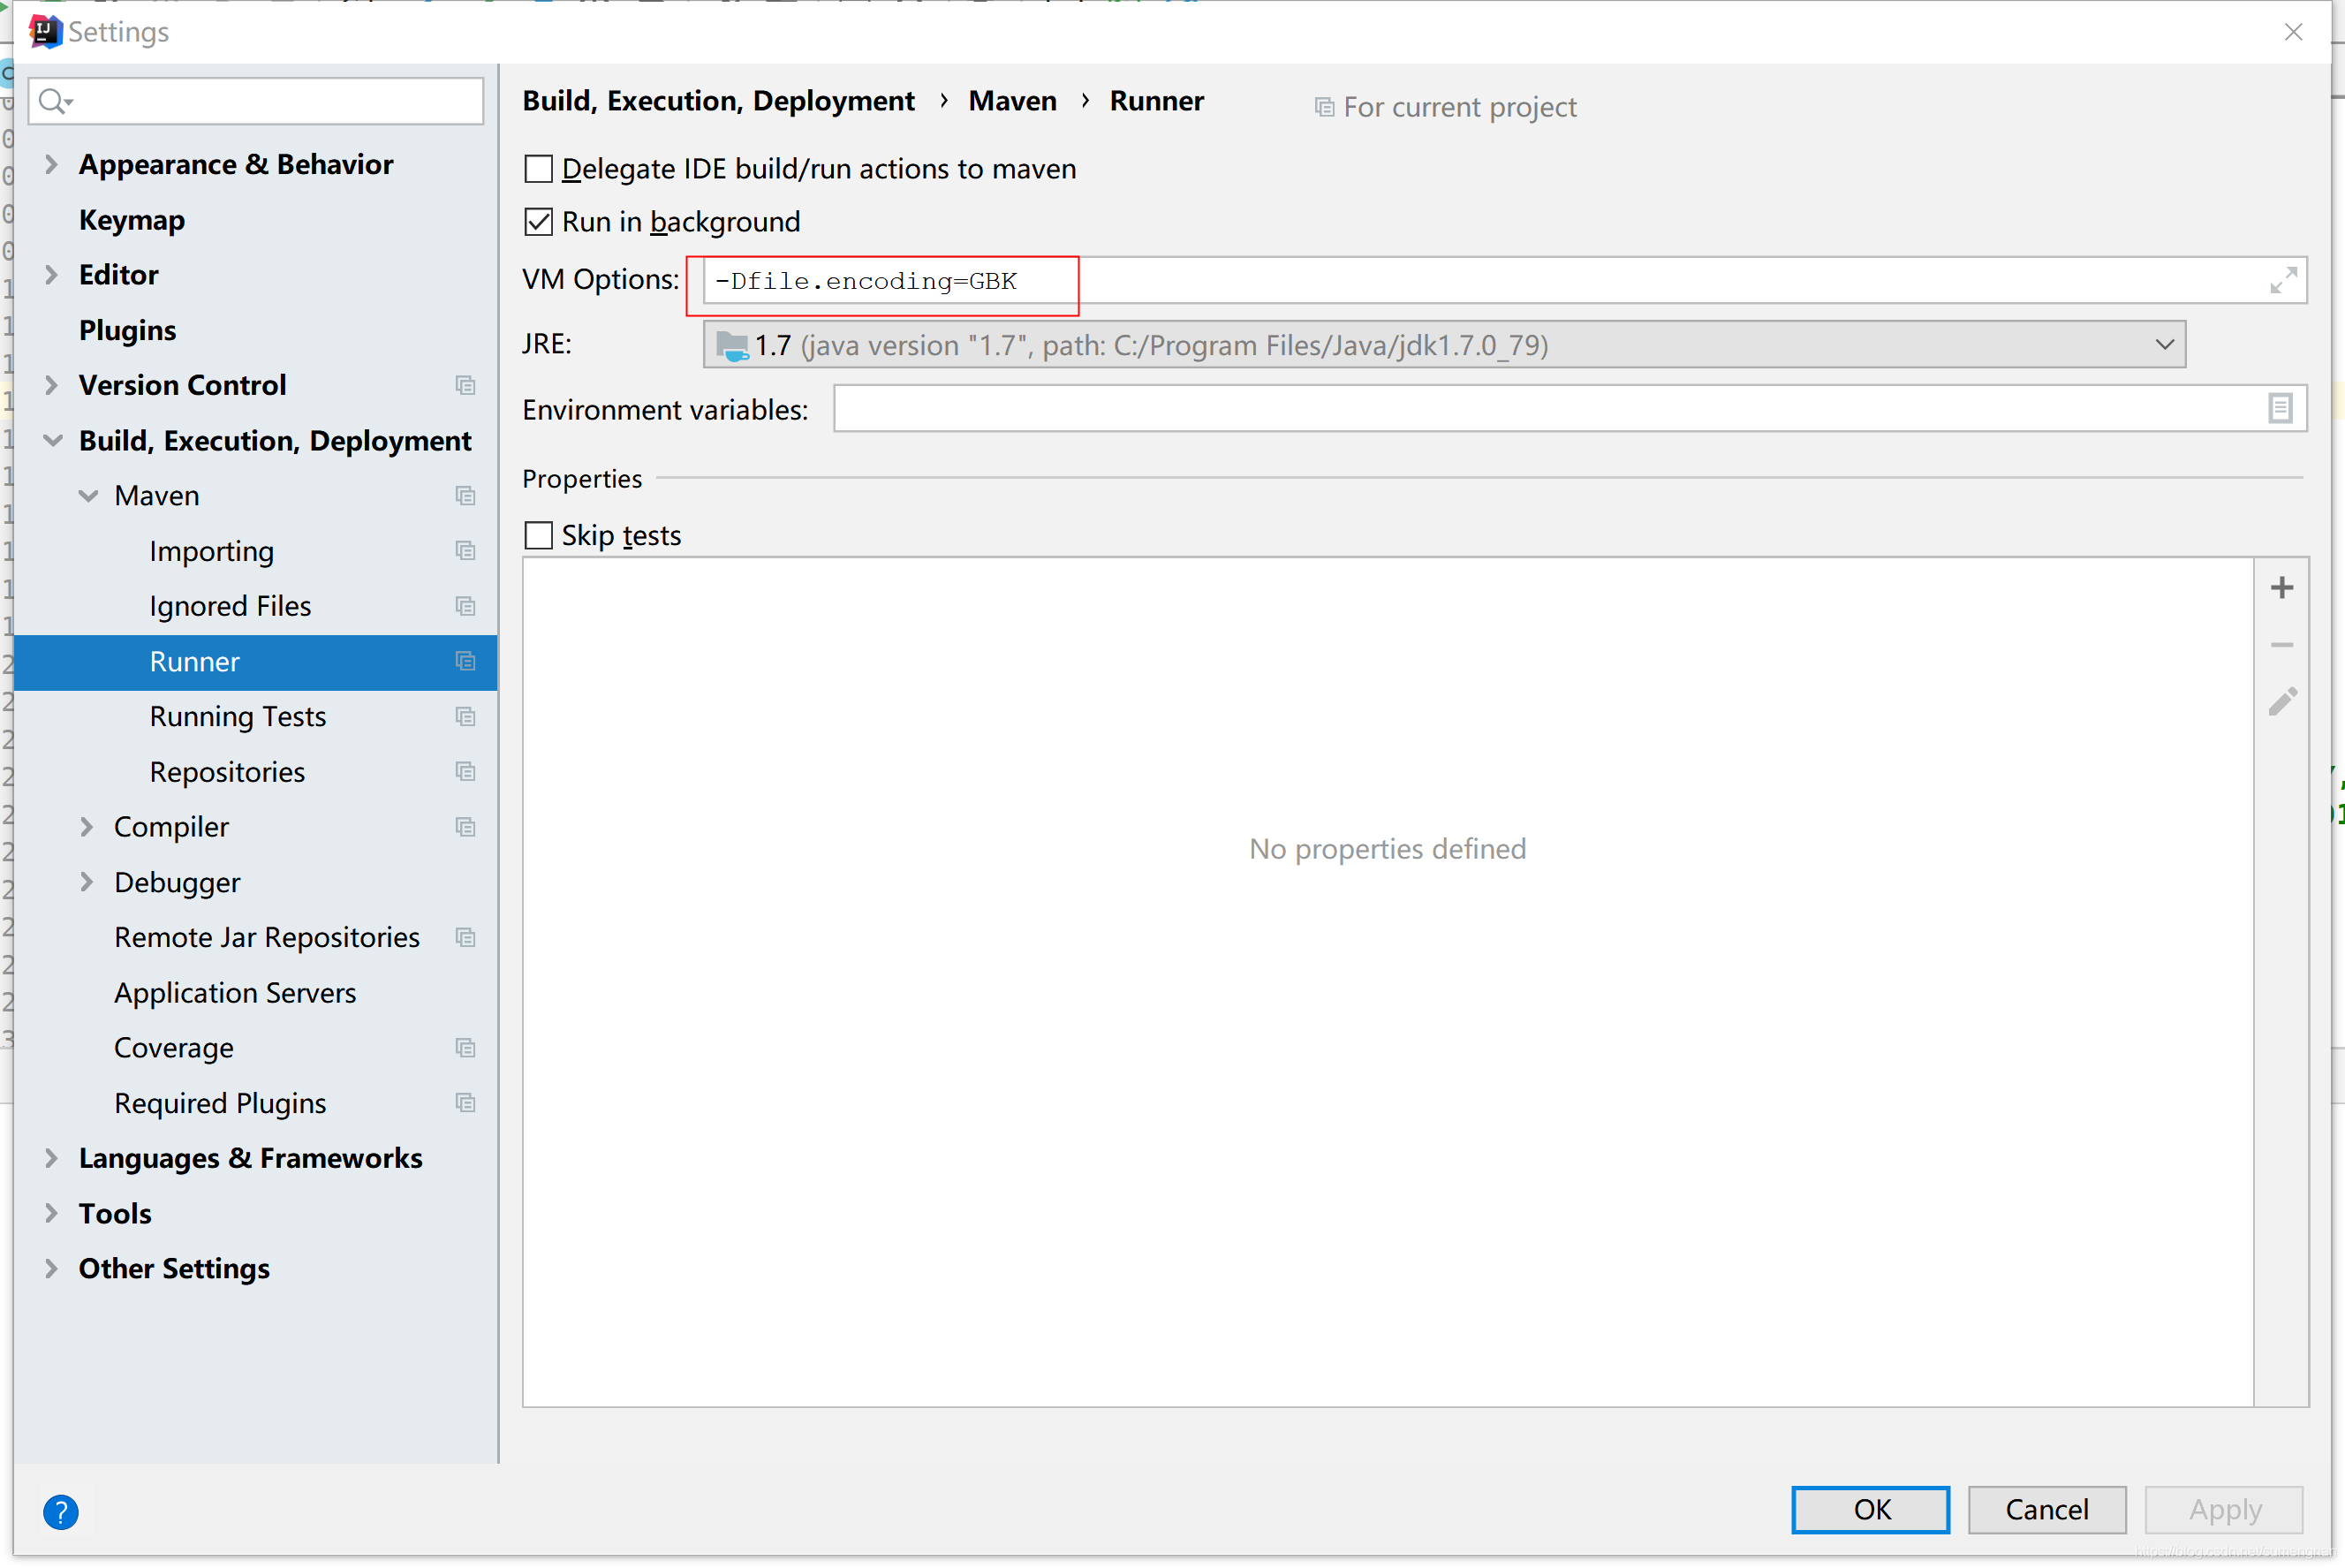Enable Delegate IDE build/run actions to maven

[x=539, y=169]
